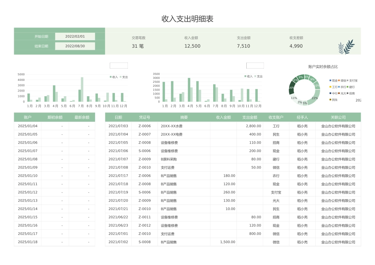375x265 pixels.
Task: Click the 民生 legend swatch in donut chart
Action: click(x=330, y=100)
